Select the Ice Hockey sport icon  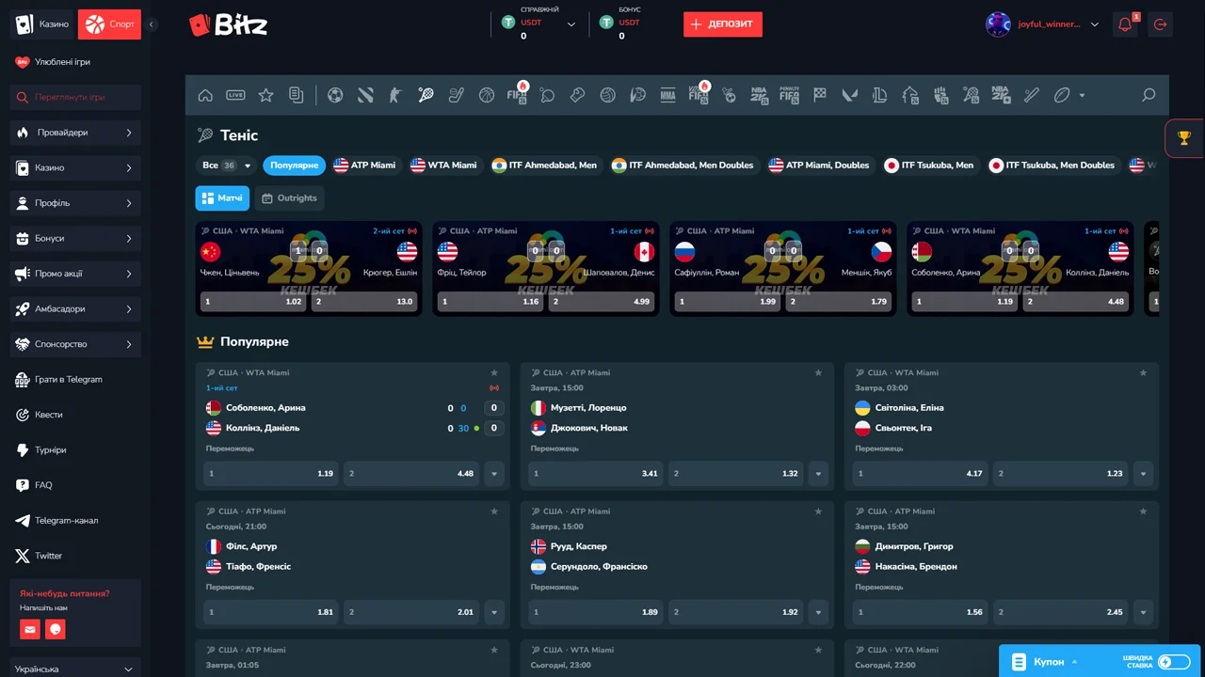click(456, 95)
